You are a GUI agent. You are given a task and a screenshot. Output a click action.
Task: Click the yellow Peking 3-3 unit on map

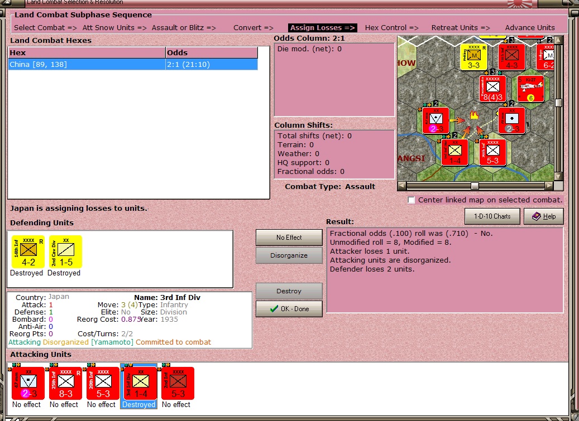click(474, 57)
